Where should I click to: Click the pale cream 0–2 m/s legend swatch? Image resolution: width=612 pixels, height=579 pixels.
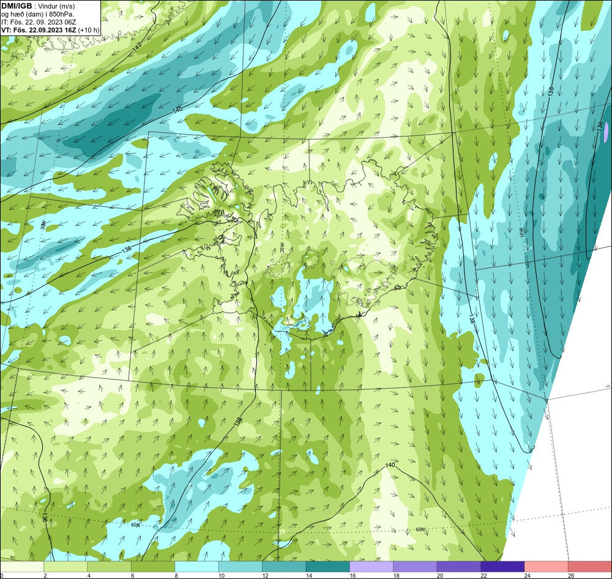22,567
